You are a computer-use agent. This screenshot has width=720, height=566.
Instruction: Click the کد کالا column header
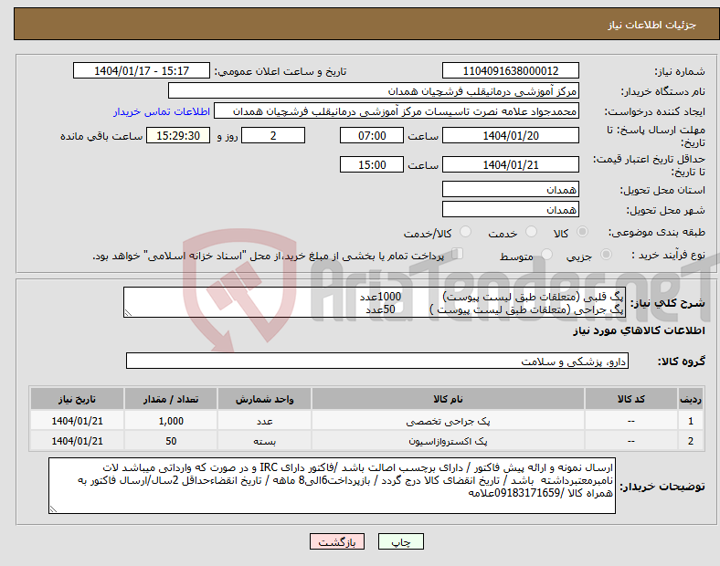[631, 399]
